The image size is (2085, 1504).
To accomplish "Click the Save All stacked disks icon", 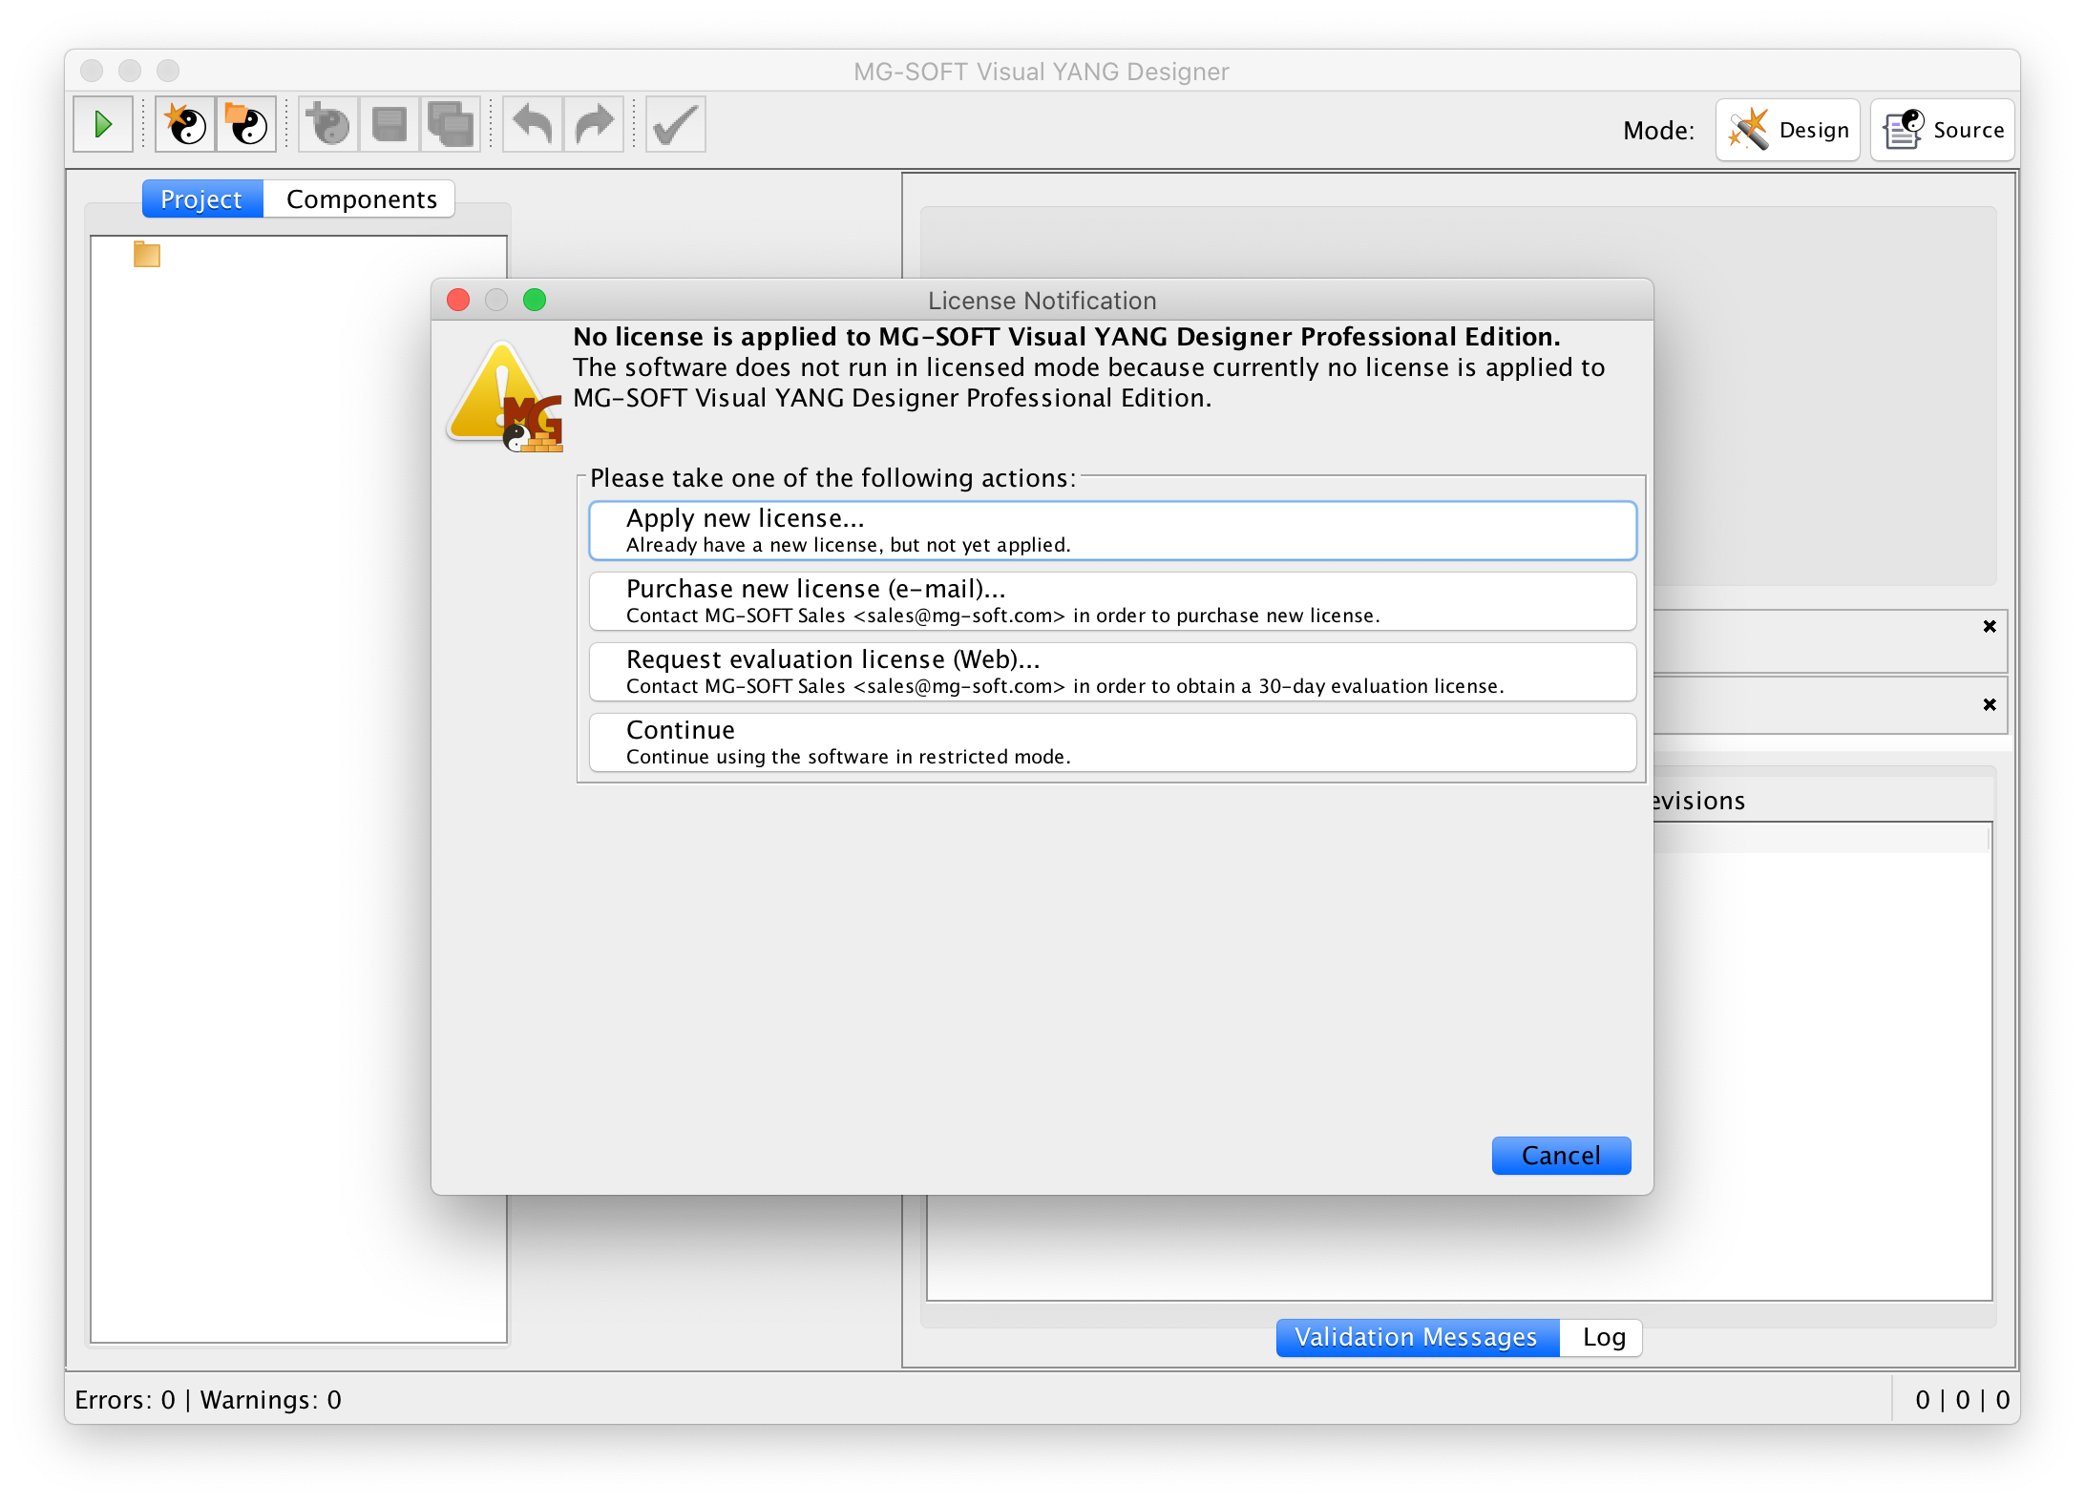I will click(451, 125).
